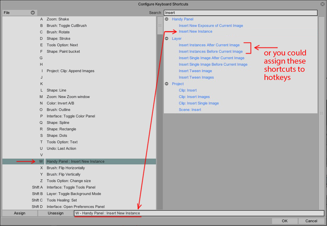Screen dimensions: 327x226
Task: Select the Q Shape: Spline row
Action: point(79,123)
